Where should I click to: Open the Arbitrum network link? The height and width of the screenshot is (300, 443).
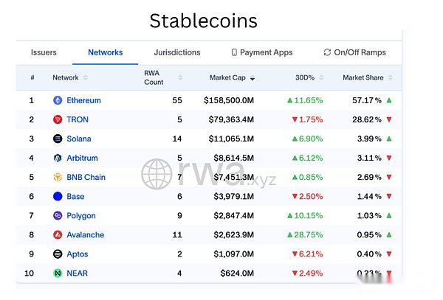pos(82,158)
